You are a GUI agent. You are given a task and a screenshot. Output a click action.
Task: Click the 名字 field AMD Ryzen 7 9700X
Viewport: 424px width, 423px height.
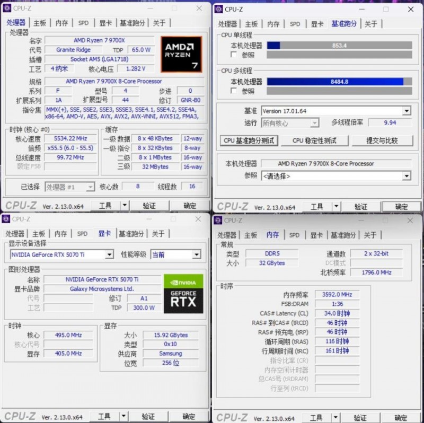(99, 40)
